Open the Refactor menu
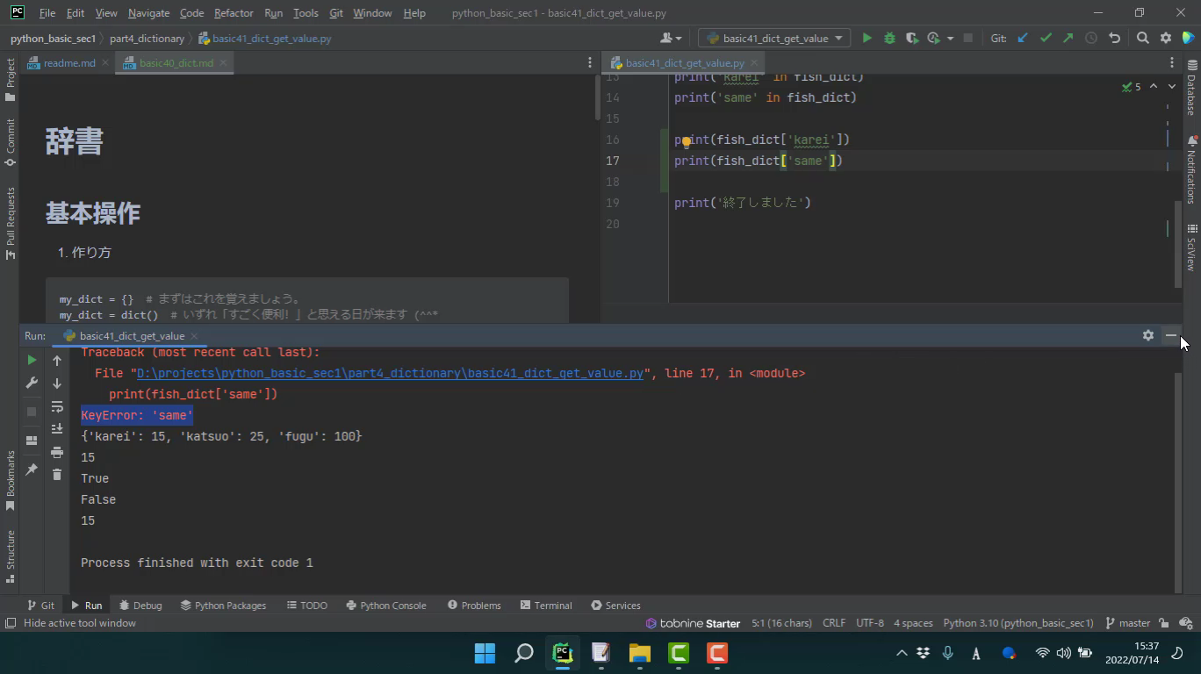Screen dimensions: 1201x674 pos(234,13)
